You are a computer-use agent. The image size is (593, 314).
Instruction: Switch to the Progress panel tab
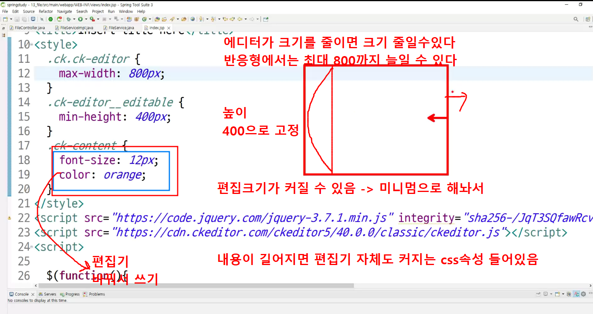pyautogui.click(x=70, y=294)
